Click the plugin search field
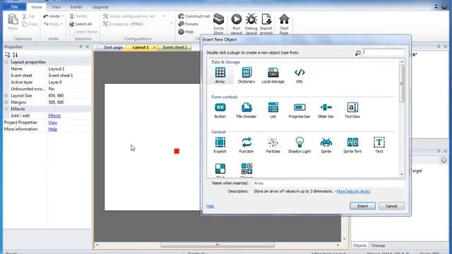452x254 pixels. click(x=383, y=52)
